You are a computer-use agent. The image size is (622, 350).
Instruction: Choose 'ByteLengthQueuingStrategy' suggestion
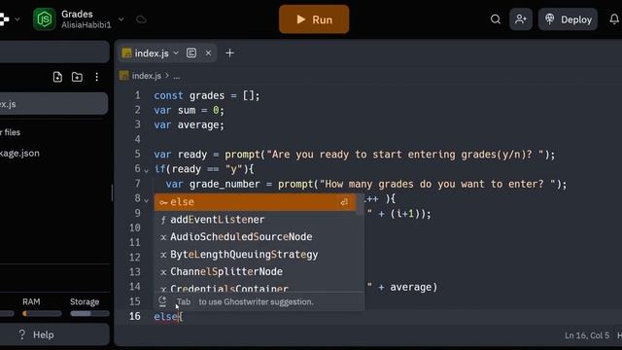click(255, 255)
